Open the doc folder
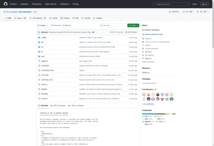Image resolution: width=214 pixels, height=146 pixels. pos(42,42)
